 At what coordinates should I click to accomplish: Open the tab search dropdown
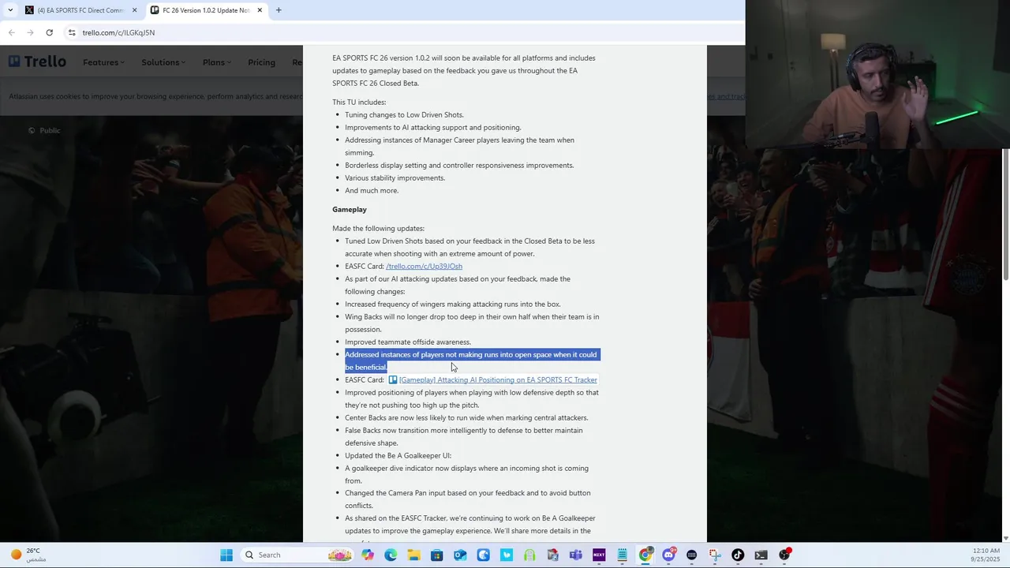9,10
